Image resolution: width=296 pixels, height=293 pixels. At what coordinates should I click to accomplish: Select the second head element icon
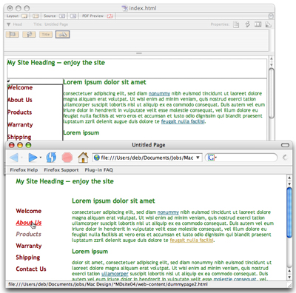coord(29,34)
